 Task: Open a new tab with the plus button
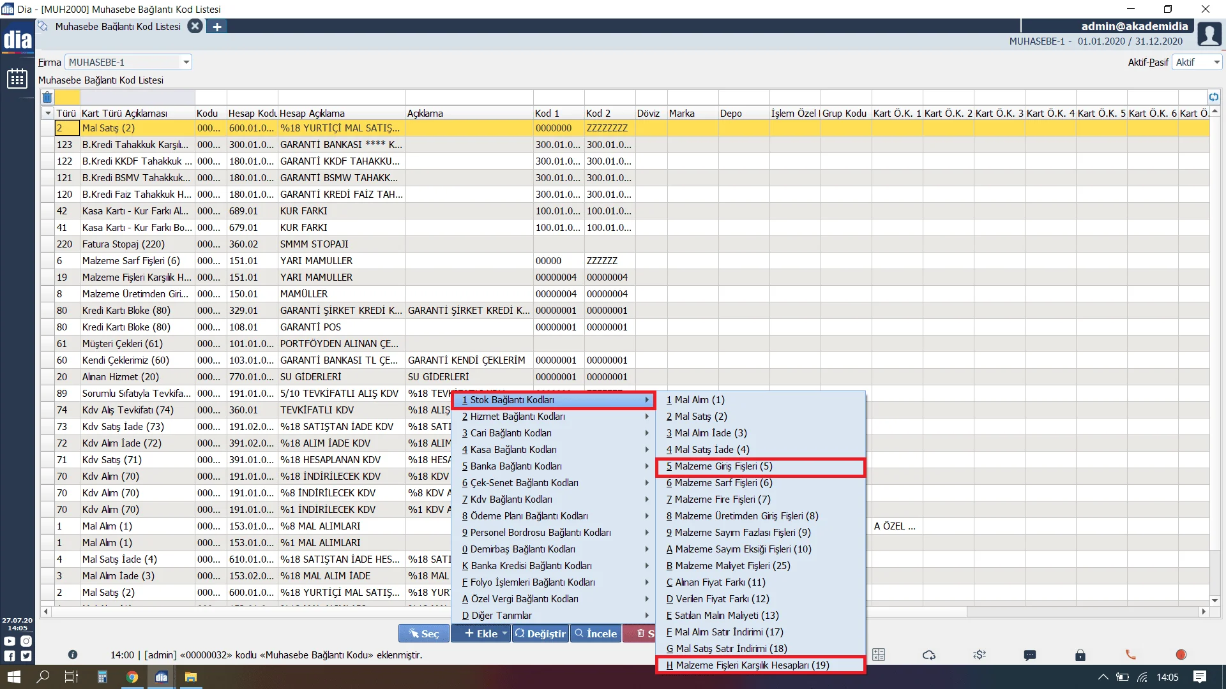pyautogui.click(x=217, y=27)
